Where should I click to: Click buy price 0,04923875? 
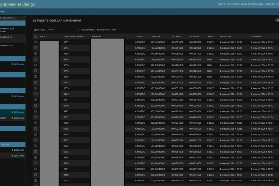coord(177,129)
